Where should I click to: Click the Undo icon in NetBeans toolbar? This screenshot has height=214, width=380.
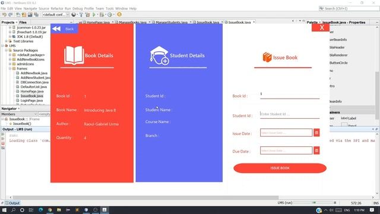tap(4, 15)
